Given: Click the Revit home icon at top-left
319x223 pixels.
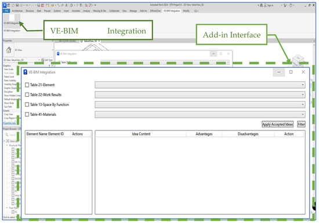Looking at the screenshot, I should click(5, 5).
